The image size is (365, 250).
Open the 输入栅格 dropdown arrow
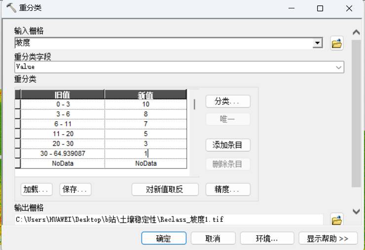pyautogui.click(x=318, y=43)
